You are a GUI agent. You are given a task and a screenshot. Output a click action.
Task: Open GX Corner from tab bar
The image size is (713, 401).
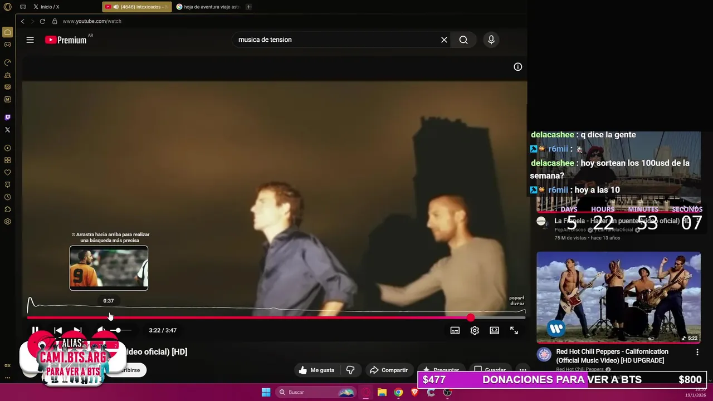click(x=23, y=7)
